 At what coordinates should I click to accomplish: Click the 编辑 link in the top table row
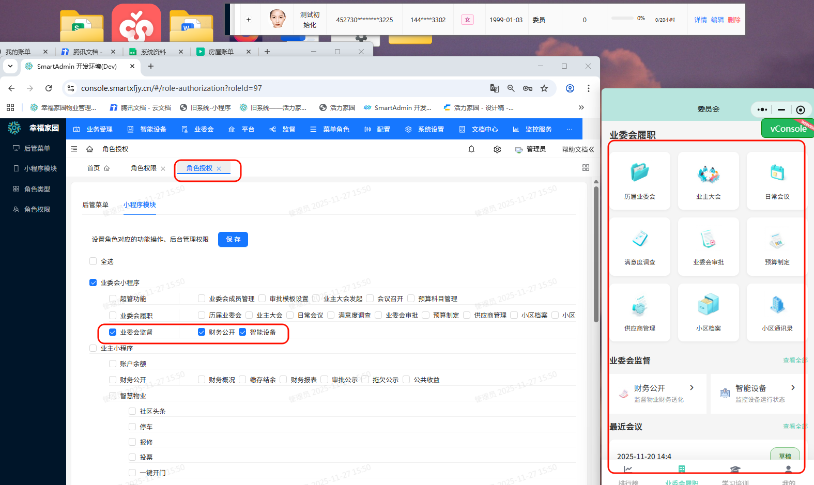(x=717, y=20)
